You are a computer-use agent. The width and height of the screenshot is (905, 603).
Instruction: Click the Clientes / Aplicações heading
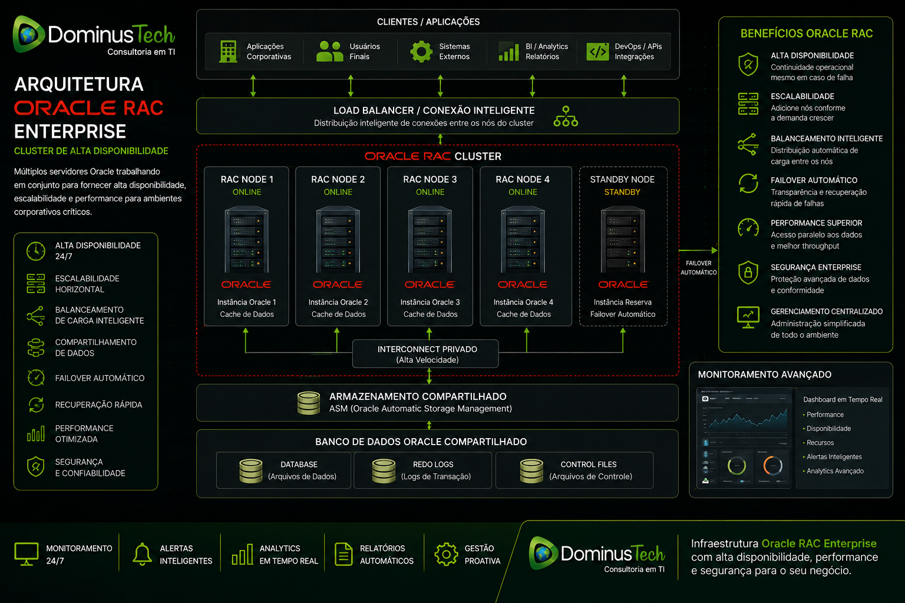[x=428, y=22]
